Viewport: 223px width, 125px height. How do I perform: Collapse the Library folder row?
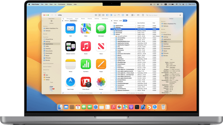click(x=112, y=34)
